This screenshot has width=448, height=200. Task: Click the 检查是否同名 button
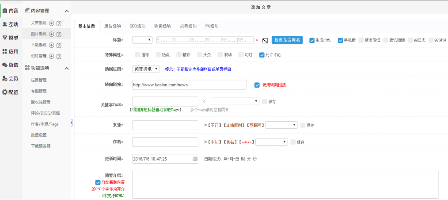click(287, 40)
